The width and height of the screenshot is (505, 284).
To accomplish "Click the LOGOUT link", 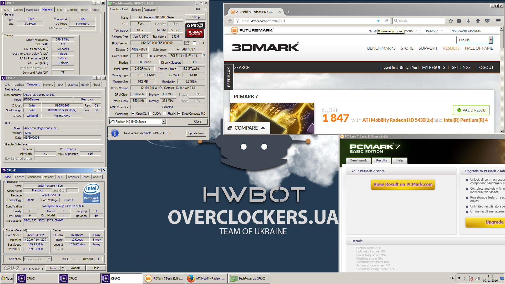I will coord(485,68).
